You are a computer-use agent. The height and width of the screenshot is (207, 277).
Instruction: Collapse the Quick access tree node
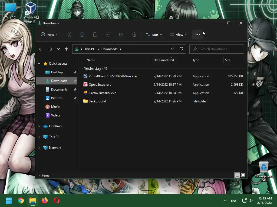click(x=39, y=64)
